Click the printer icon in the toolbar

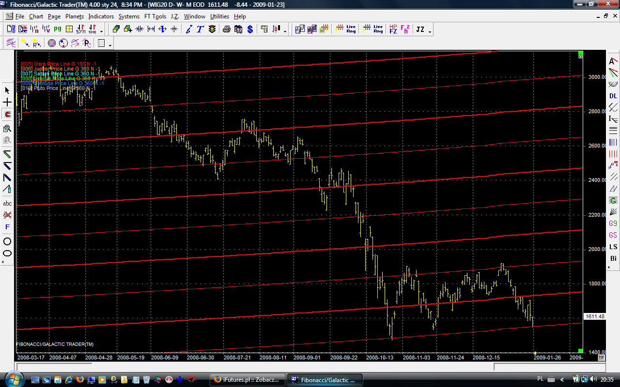pos(226,30)
